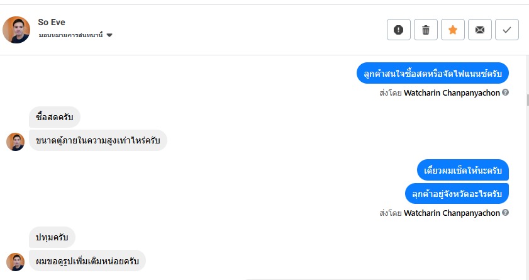Click small avatar beside ขนาดตู้ภายใน message

tap(16, 142)
